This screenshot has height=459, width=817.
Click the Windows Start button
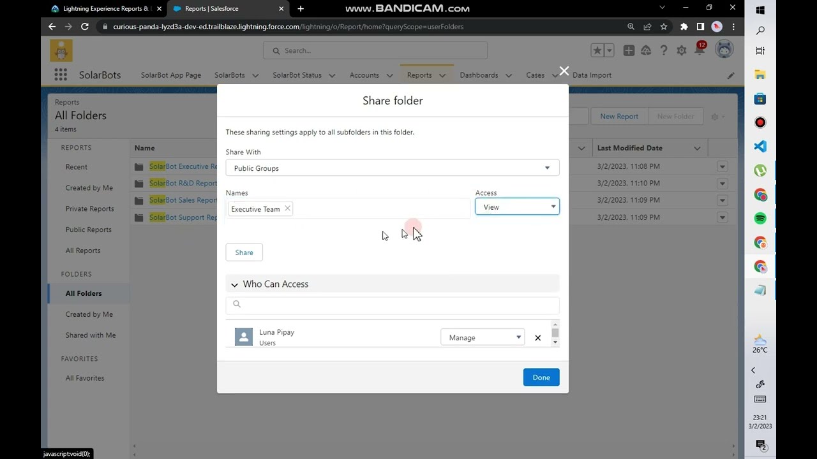[x=760, y=10]
